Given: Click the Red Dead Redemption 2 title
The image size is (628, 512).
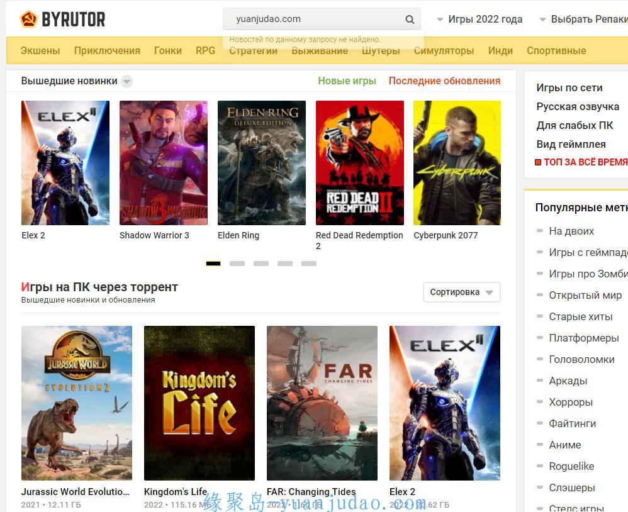Looking at the screenshot, I should pos(359,240).
